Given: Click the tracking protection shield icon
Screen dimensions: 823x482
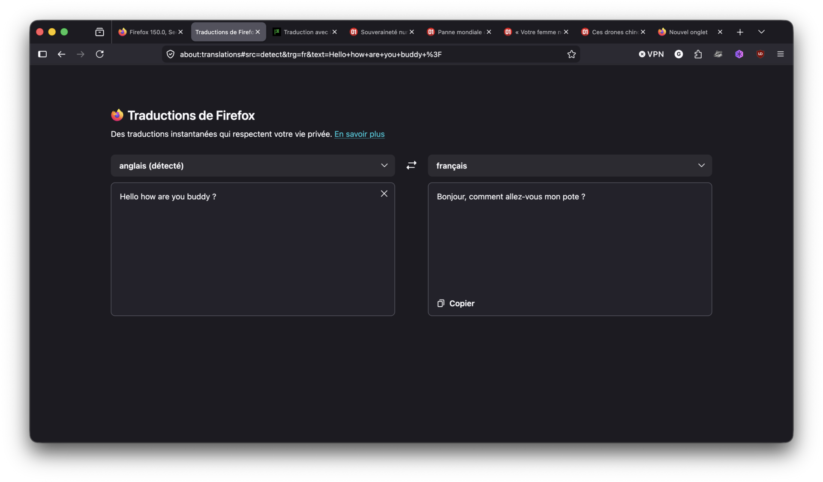Looking at the screenshot, I should pyautogui.click(x=170, y=54).
